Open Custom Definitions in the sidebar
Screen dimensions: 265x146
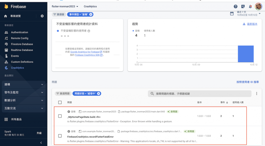pyautogui.click(x=22, y=62)
